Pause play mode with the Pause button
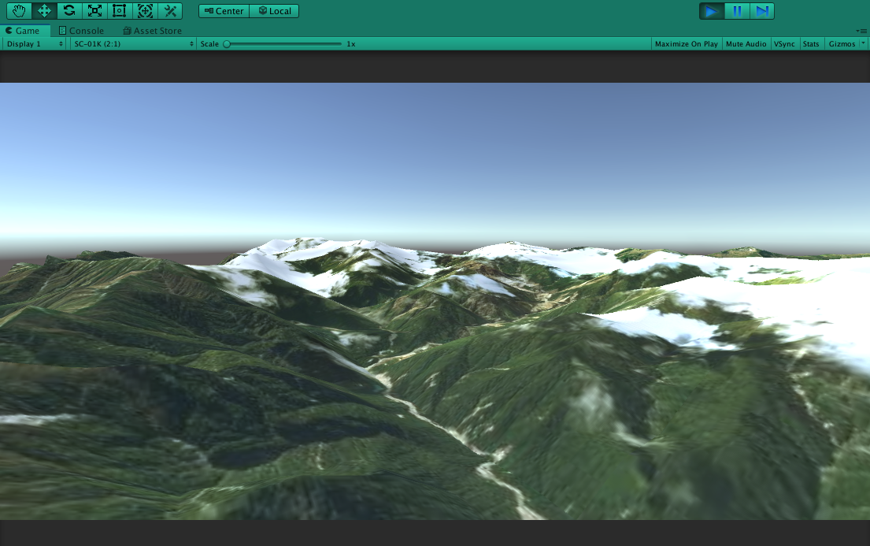 [x=736, y=11]
